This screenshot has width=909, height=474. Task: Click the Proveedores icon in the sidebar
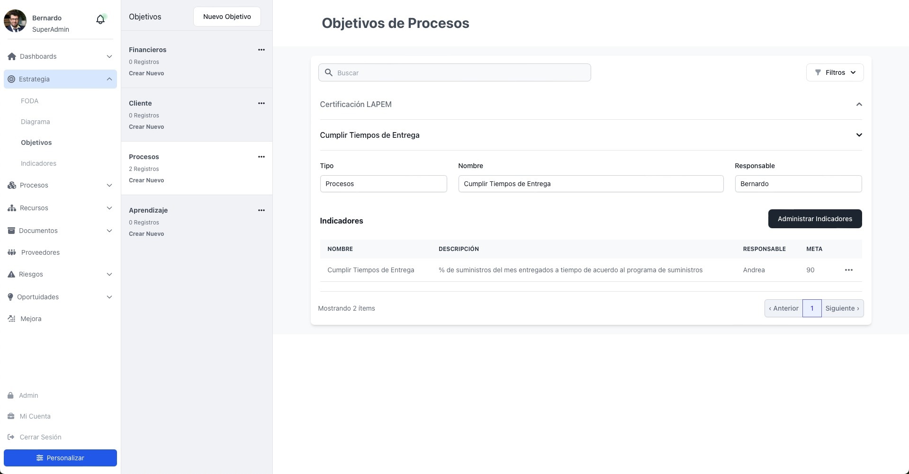tap(12, 252)
